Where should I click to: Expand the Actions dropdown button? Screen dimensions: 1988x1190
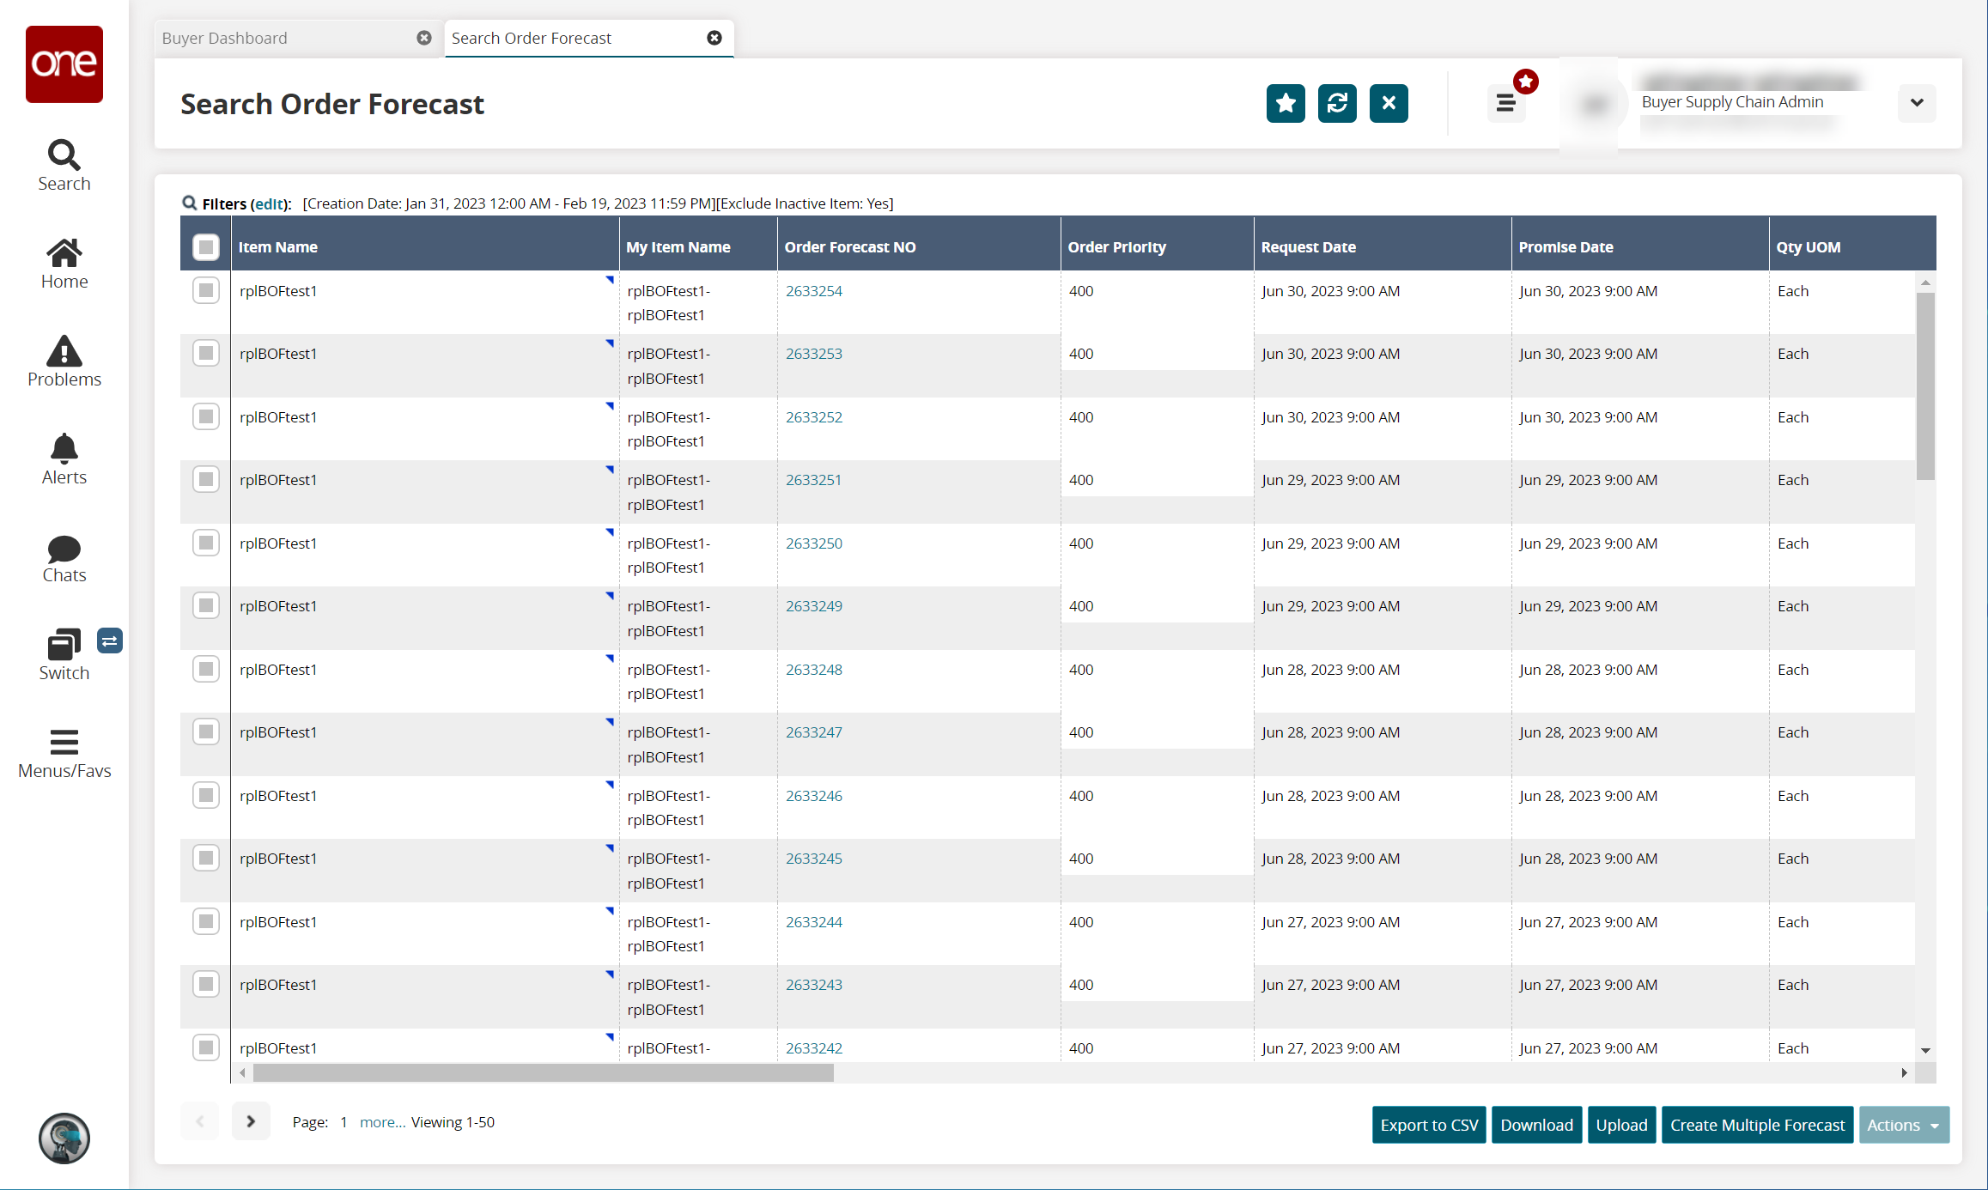1903,1125
